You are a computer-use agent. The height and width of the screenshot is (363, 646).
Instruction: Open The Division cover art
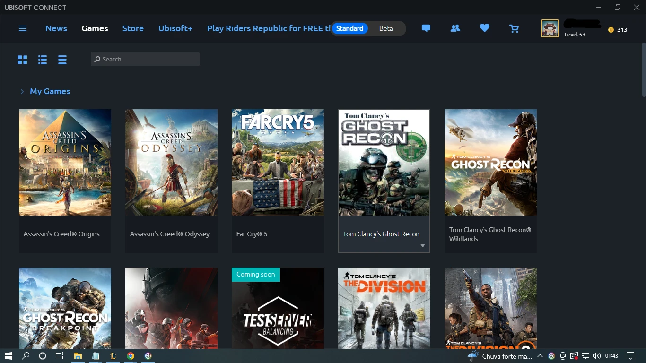(384, 308)
